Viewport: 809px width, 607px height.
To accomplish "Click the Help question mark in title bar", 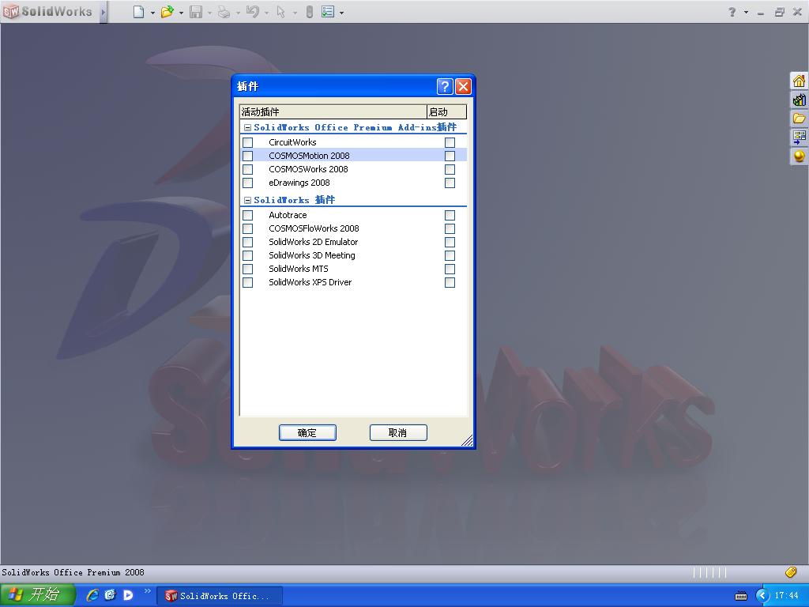I will pos(732,12).
